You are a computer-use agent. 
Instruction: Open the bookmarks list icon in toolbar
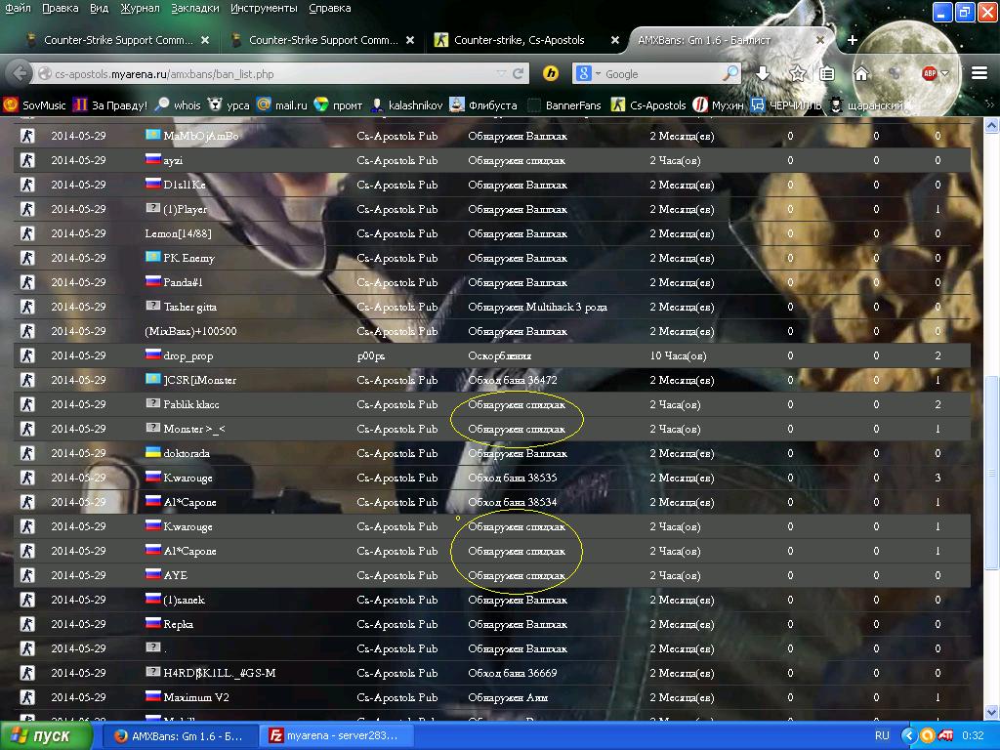point(827,74)
